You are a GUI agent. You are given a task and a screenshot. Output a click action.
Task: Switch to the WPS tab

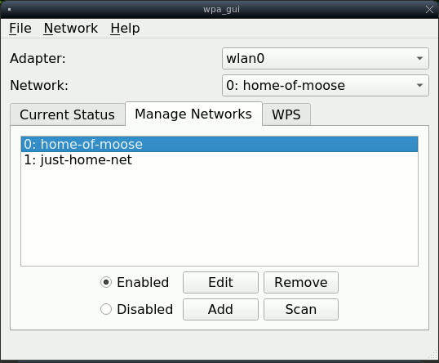coord(286,114)
